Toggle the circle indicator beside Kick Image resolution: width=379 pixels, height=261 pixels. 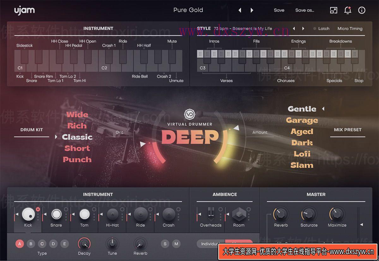click(x=38, y=209)
